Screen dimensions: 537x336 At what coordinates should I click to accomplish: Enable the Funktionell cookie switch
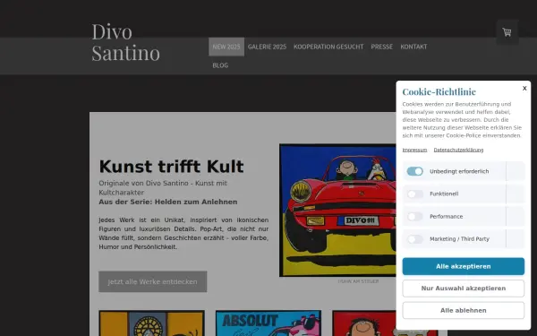pos(414,194)
